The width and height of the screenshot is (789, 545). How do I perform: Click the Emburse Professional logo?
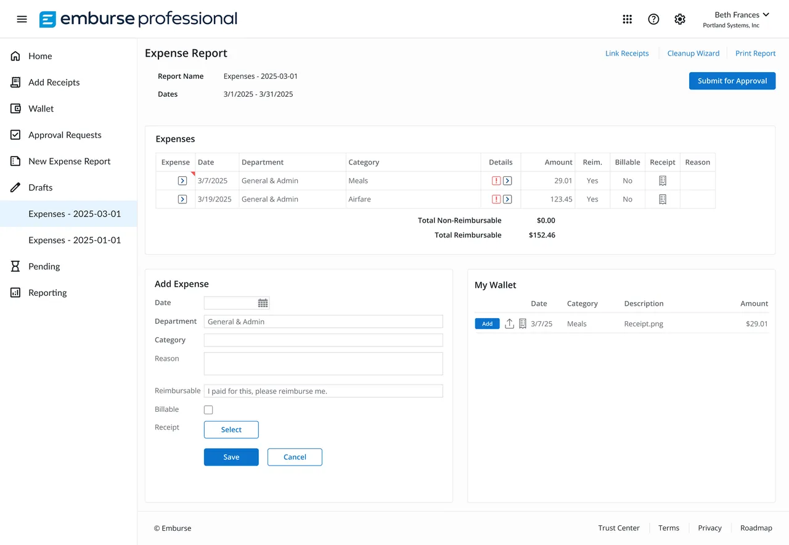click(138, 19)
